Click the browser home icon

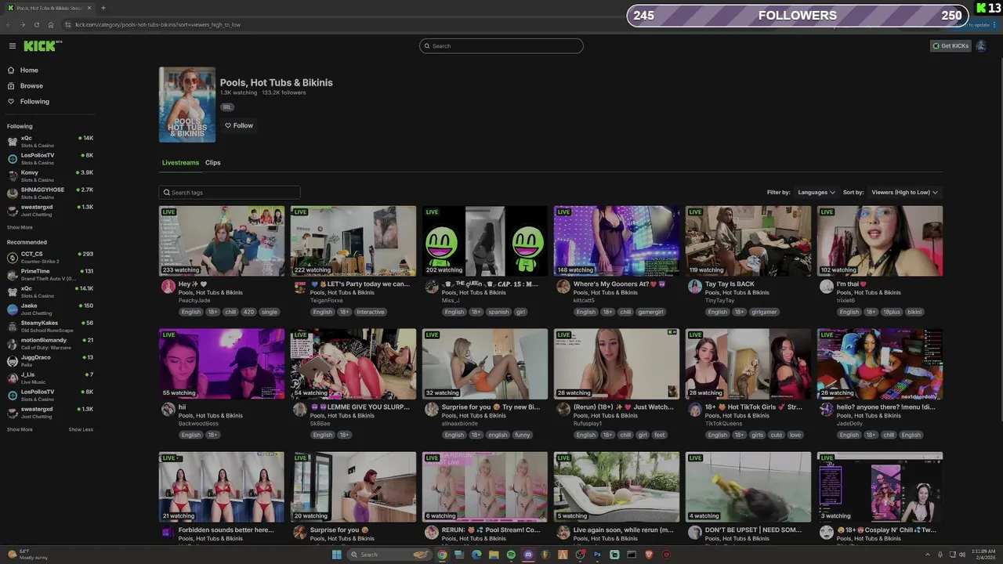pyautogui.click(x=51, y=24)
